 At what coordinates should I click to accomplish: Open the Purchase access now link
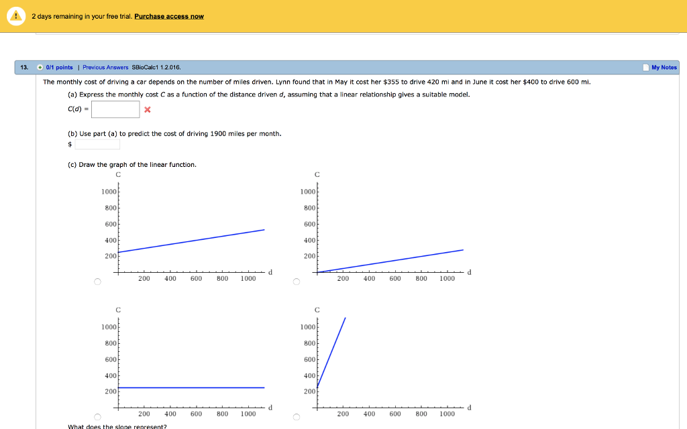[x=169, y=16]
